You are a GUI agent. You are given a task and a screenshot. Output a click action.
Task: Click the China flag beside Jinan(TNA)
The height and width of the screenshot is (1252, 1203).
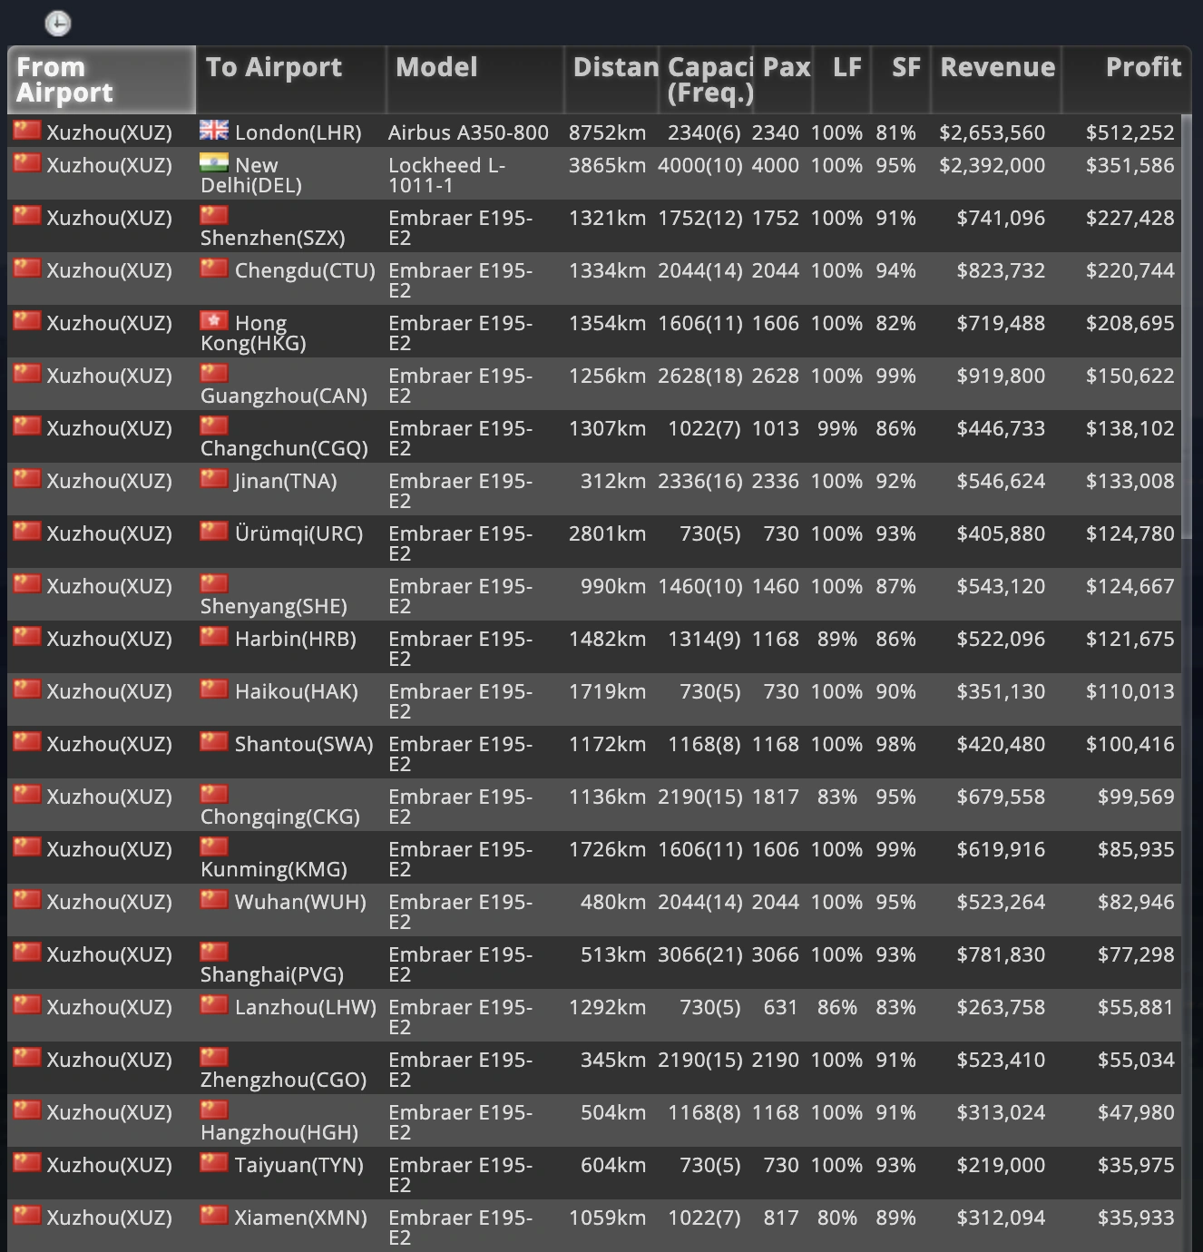(x=214, y=479)
